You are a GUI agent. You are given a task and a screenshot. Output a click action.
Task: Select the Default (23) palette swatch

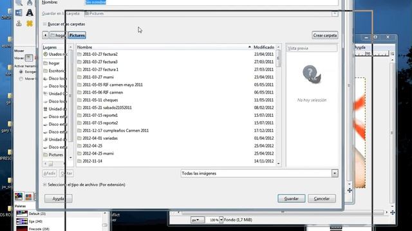tap(22, 214)
